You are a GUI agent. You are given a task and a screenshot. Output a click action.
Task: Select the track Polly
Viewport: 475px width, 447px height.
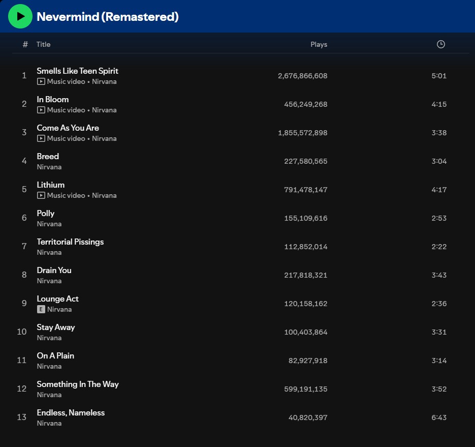pos(45,214)
